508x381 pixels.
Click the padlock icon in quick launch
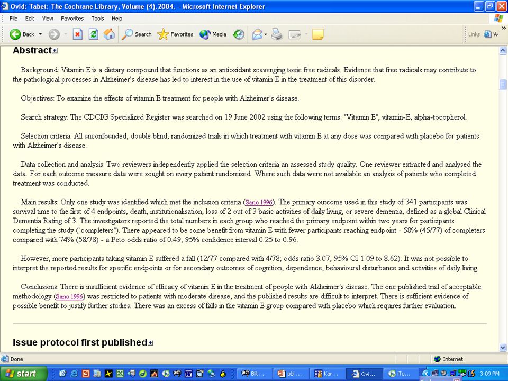coord(223,374)
